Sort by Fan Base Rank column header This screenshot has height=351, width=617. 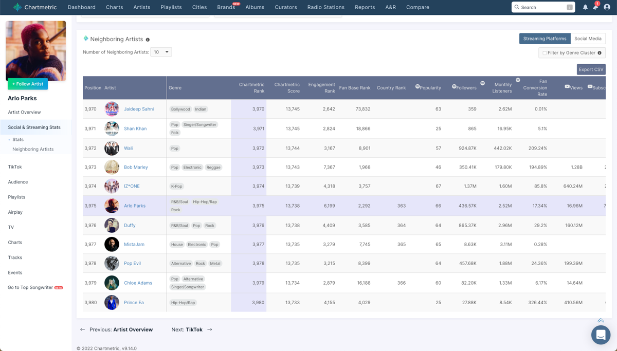355,88
